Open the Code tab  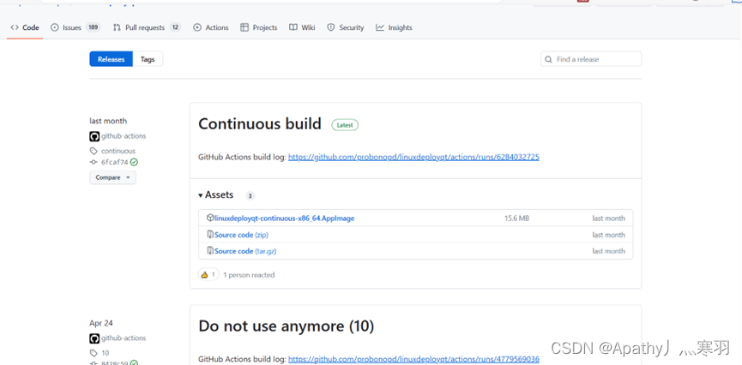[25, 27]
